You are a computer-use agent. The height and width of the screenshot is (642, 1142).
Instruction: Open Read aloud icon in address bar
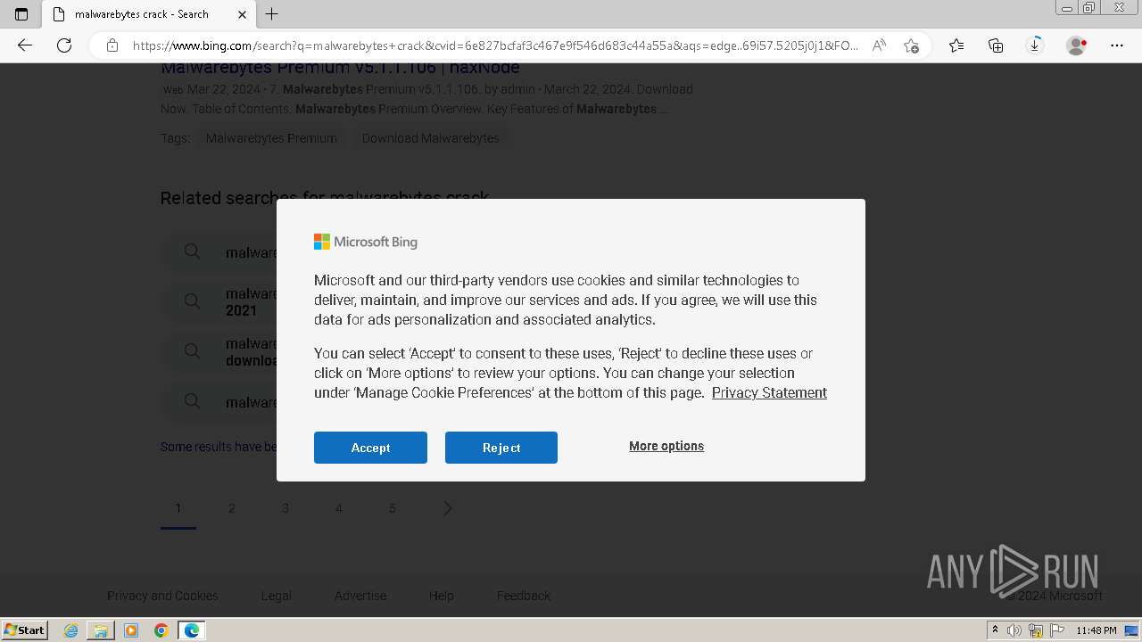879,45
